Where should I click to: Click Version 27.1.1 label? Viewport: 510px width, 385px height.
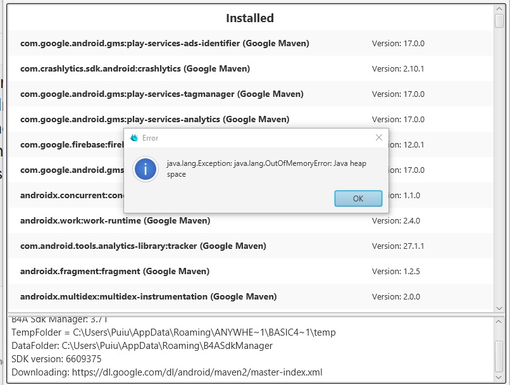point(397,246)
